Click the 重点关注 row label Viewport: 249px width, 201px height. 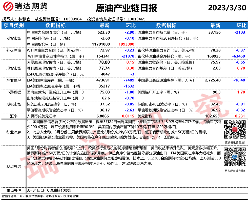(x=14, y=190)
